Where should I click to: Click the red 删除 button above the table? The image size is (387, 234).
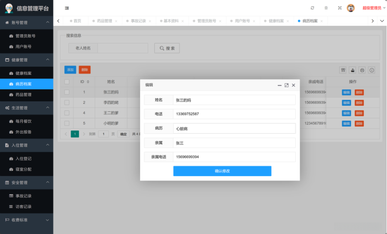85,70
